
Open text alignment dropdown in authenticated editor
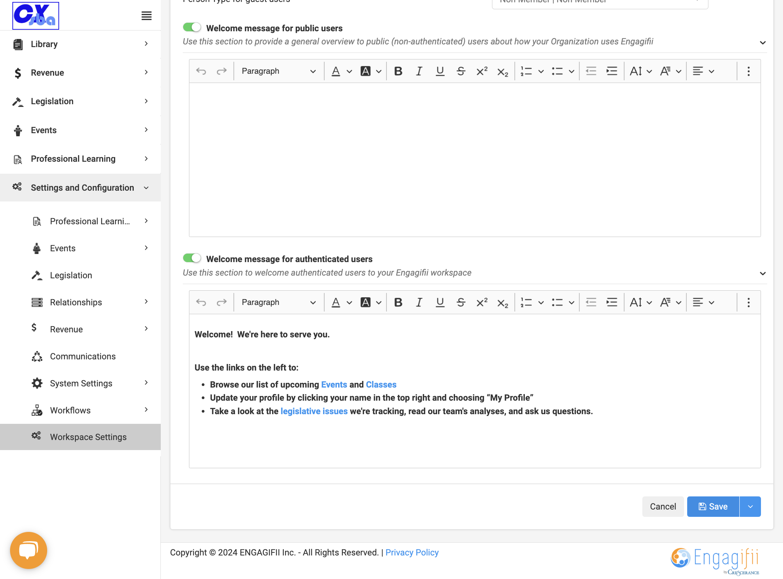tap(703, 302)
